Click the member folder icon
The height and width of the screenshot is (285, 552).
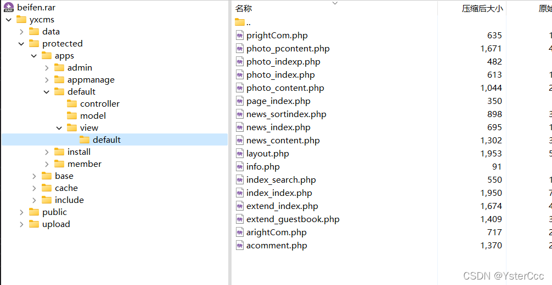coord(59,164)
